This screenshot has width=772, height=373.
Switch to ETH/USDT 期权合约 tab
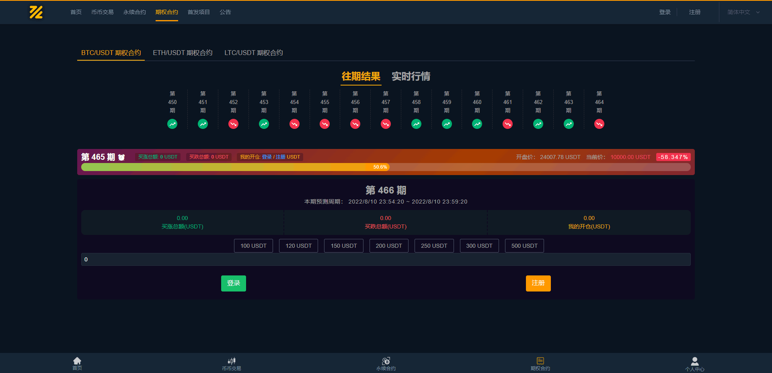point(183,53)
